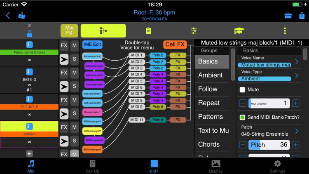This screenshot has height=174, width=309.
Task: Mute the BASS_G track
Action: click(75, 73)
